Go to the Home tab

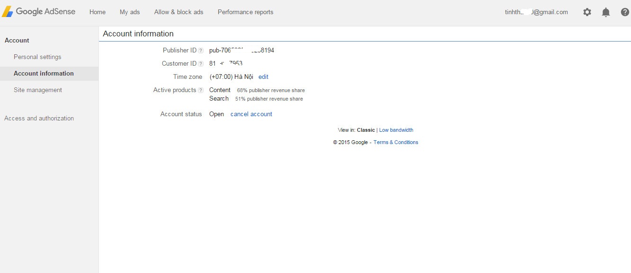98,12
